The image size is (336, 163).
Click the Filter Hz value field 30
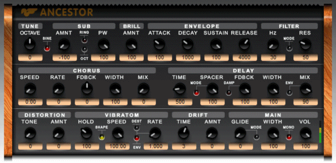pos(273,57)
